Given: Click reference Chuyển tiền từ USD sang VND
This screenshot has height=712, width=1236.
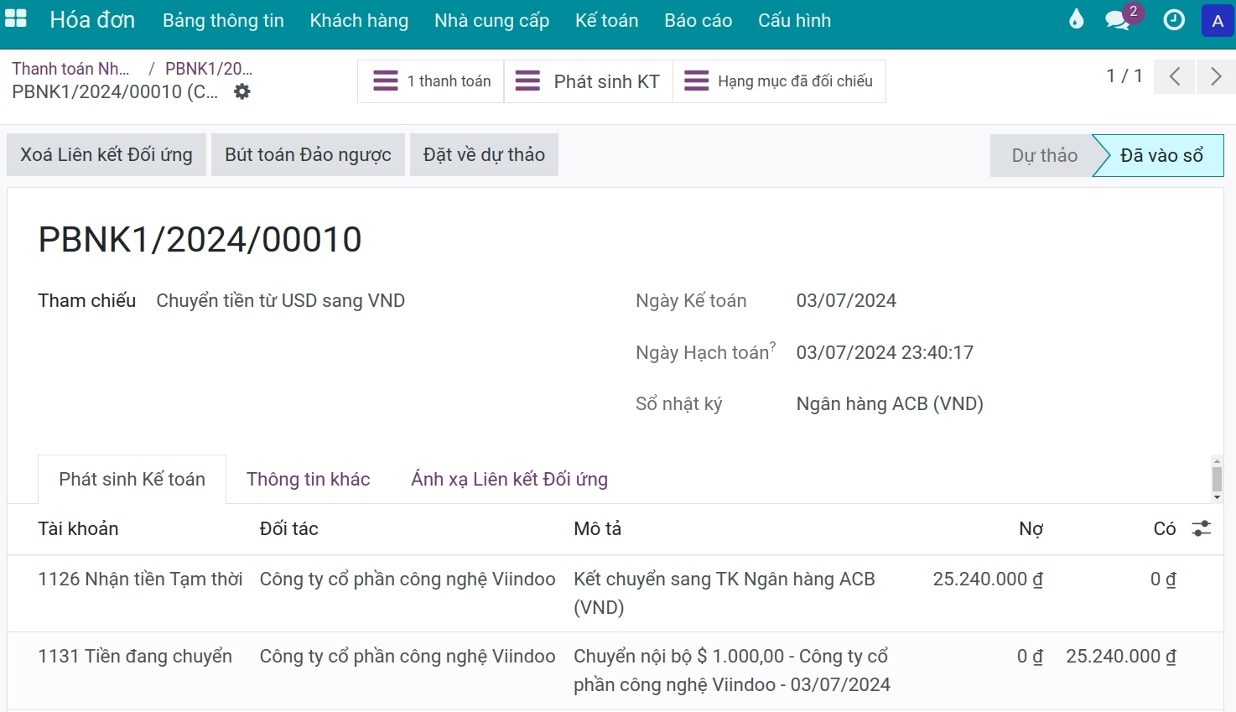Looking at the screenshot, I should (281, 300).
